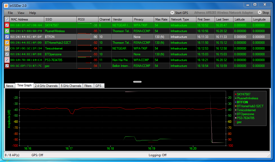Screen dimensions: 275x162
Task: Toggle the BTHomeHub2-S2CT network checkbox
Action: [x=7, y=43]
